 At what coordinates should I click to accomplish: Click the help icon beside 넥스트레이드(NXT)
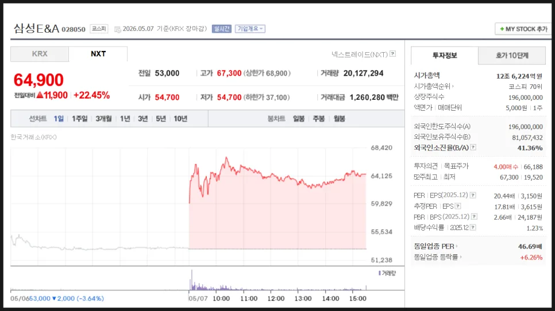392,54
